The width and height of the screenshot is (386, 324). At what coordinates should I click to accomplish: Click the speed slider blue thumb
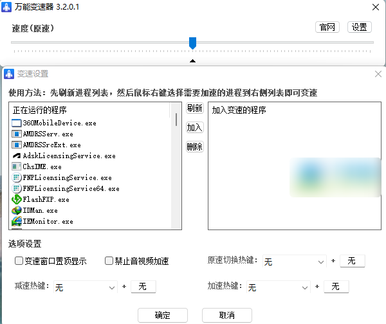[x=192, y=43]
